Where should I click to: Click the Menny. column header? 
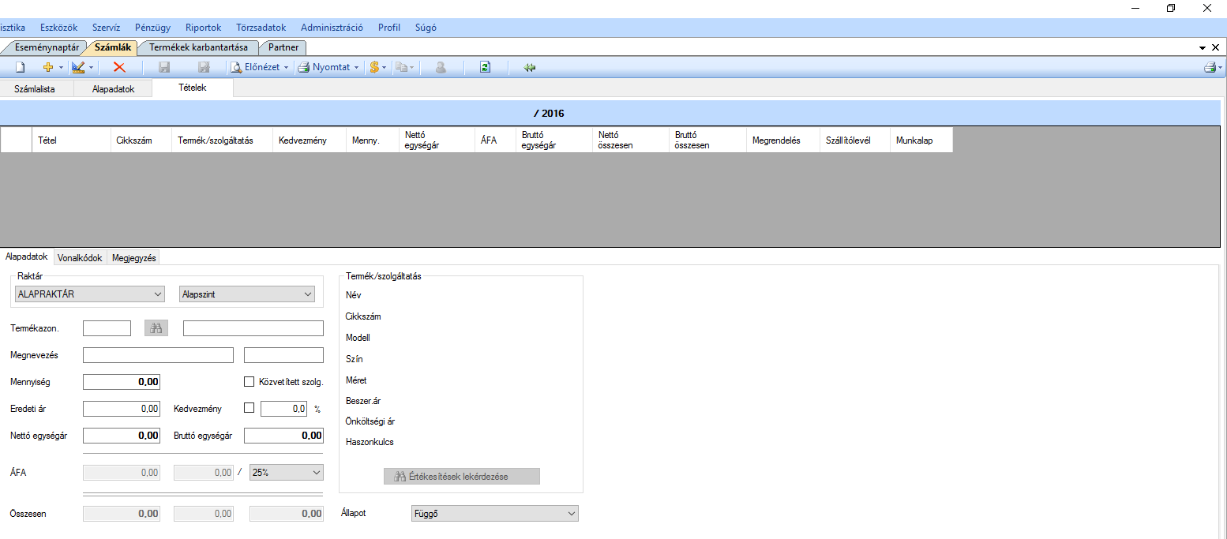tap(373, 140)
